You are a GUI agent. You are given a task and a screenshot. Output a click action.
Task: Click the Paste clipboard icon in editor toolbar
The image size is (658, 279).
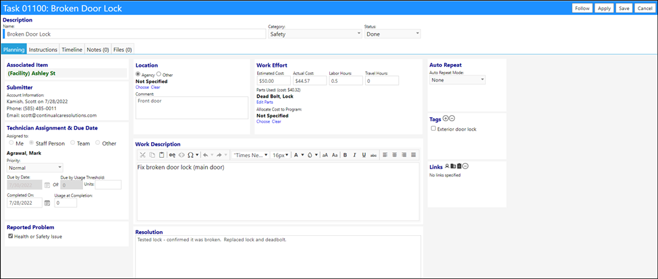point(161,155)
